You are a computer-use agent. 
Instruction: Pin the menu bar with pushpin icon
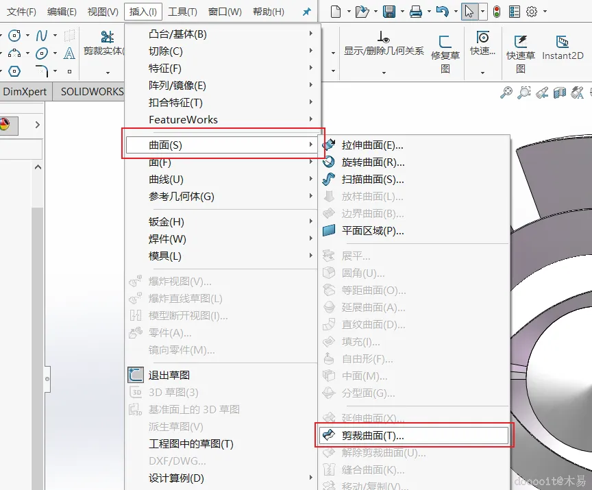pos(307,12)
